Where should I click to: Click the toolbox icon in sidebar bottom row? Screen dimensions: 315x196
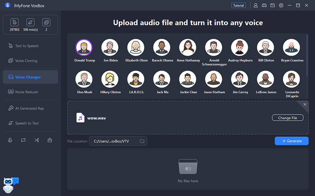click(x=50, y=140)
